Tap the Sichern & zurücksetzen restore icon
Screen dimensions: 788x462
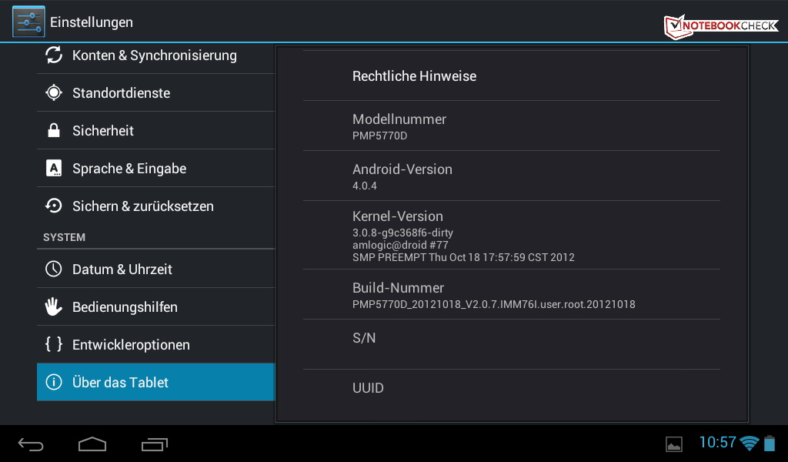click(54, 206)
